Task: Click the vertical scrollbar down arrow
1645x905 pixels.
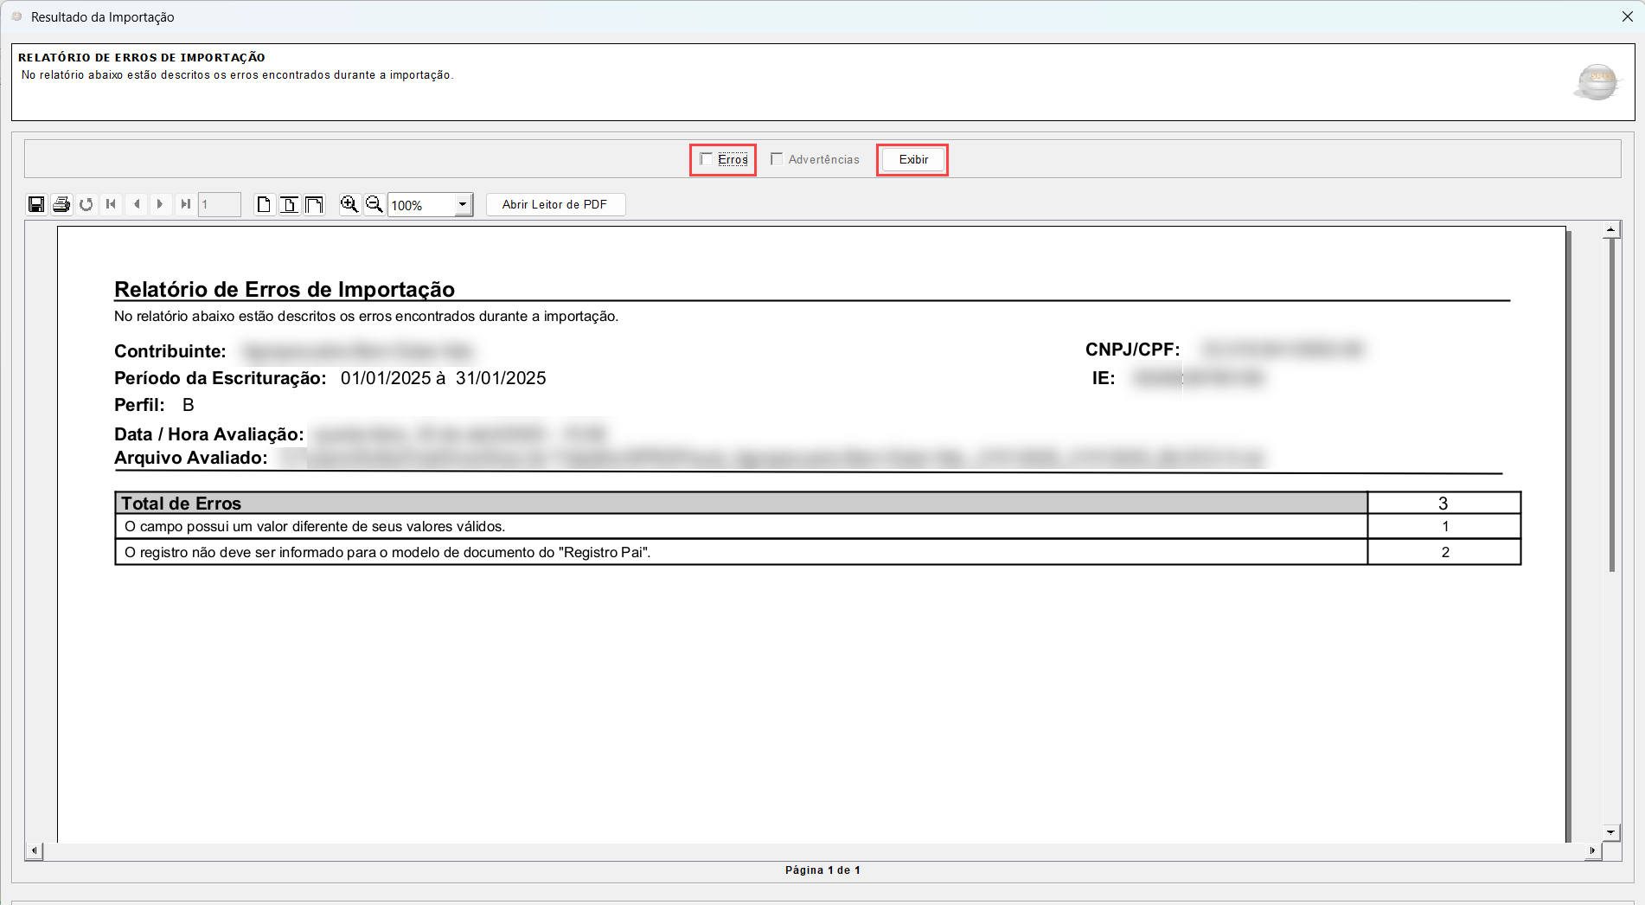Action: 1610,832
